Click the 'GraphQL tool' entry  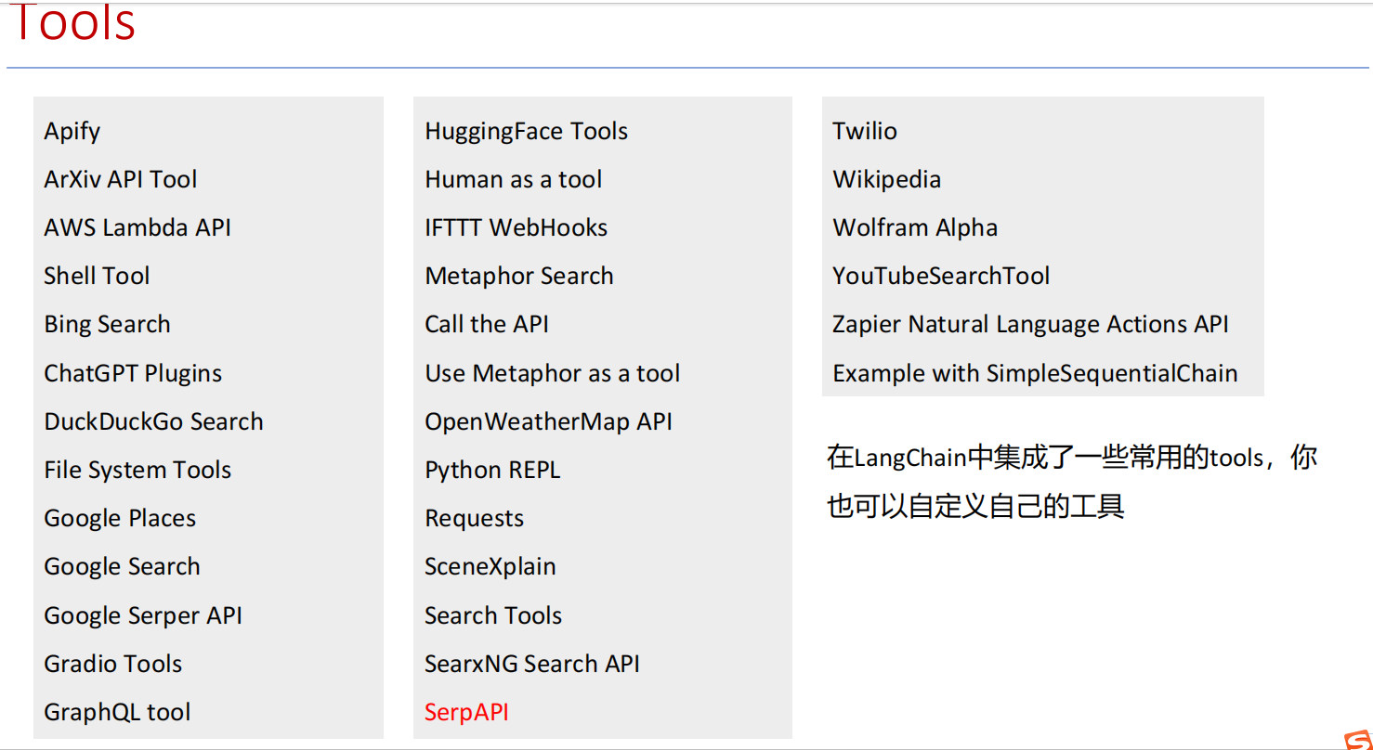tap(117, 713)
